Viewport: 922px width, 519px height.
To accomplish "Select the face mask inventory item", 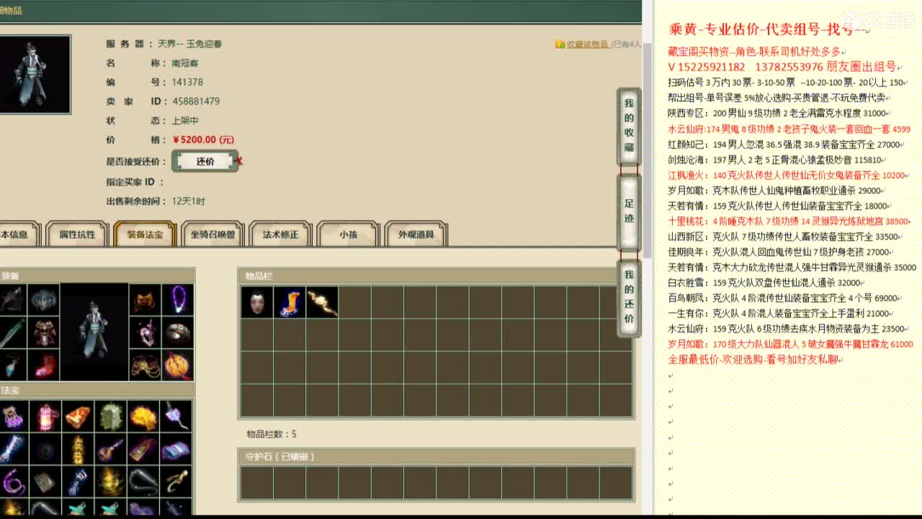I will (x=256, y=302).
